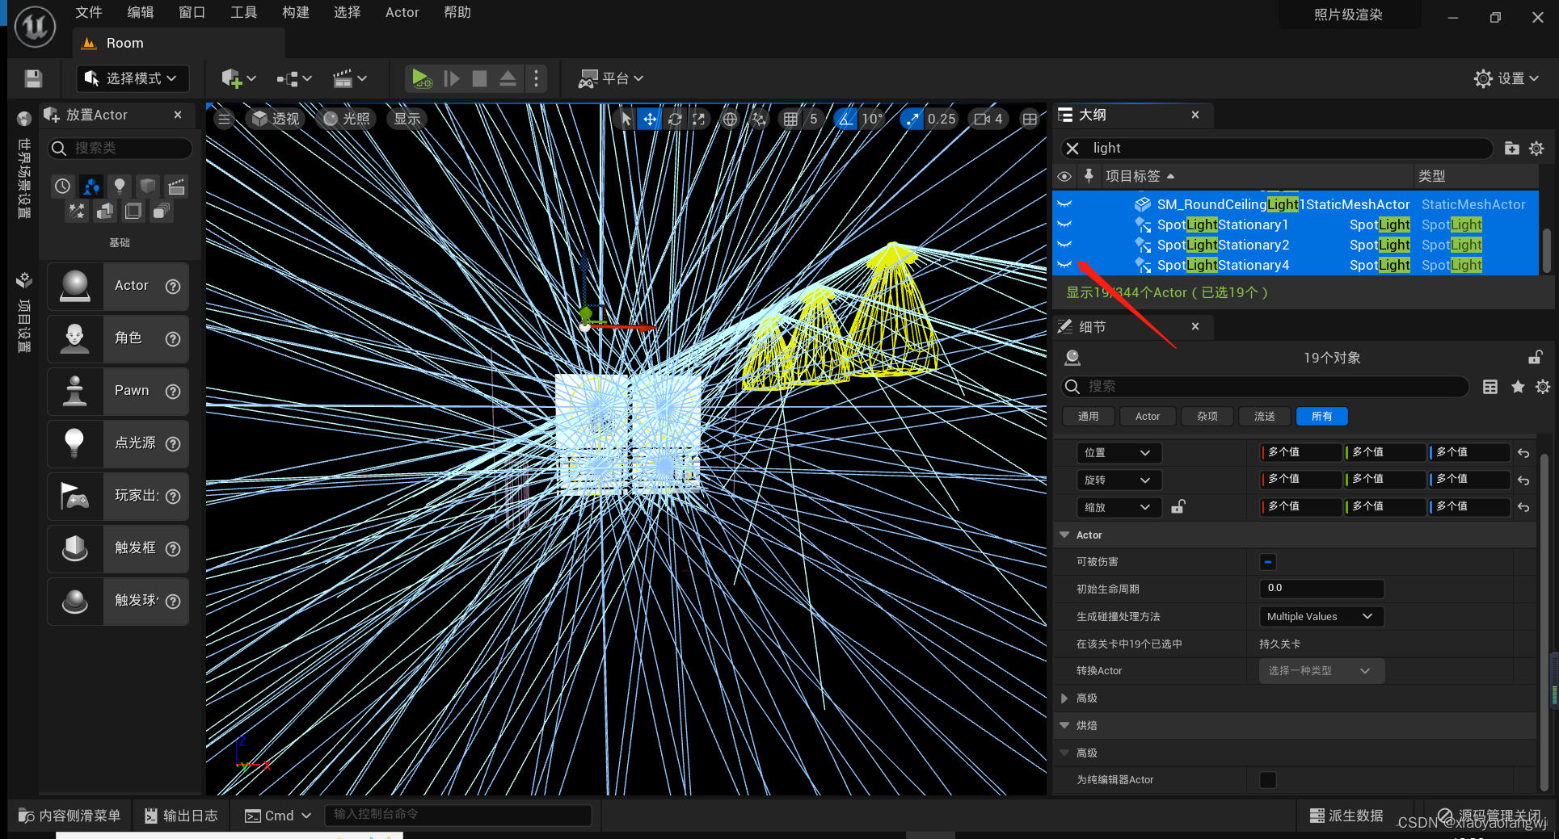Change the 0.25 scale snap value

pos(942,119)
